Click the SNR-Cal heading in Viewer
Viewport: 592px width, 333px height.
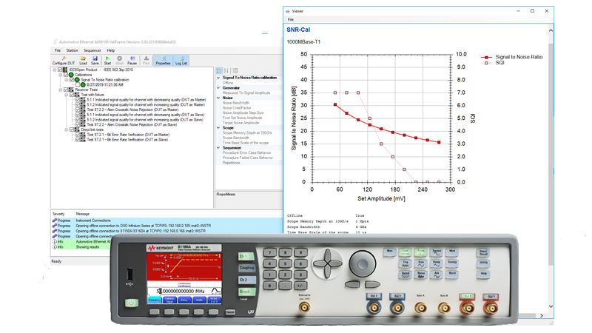pyautogui.click(x=298, y=30)
